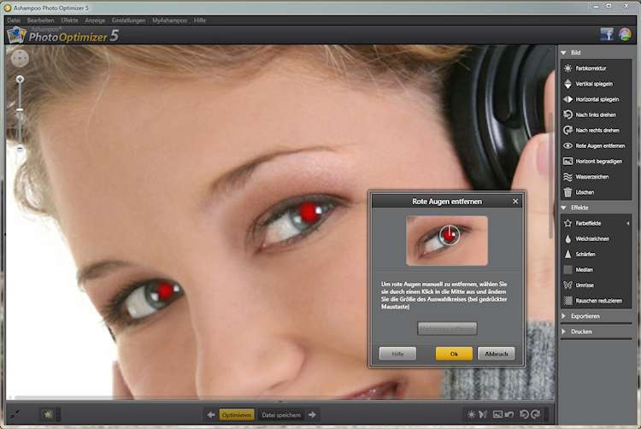Click the Farbkorrektur tool icon
This screenshot has width=641, height=429.
tap(568, 68)
